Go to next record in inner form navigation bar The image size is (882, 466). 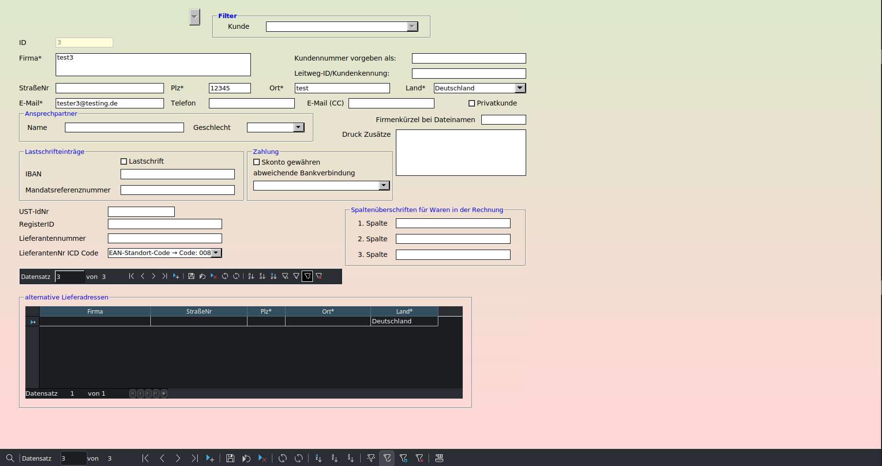pyautogui.click(x=153, y=276)
